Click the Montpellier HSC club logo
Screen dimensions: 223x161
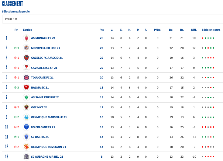point(26,48)
